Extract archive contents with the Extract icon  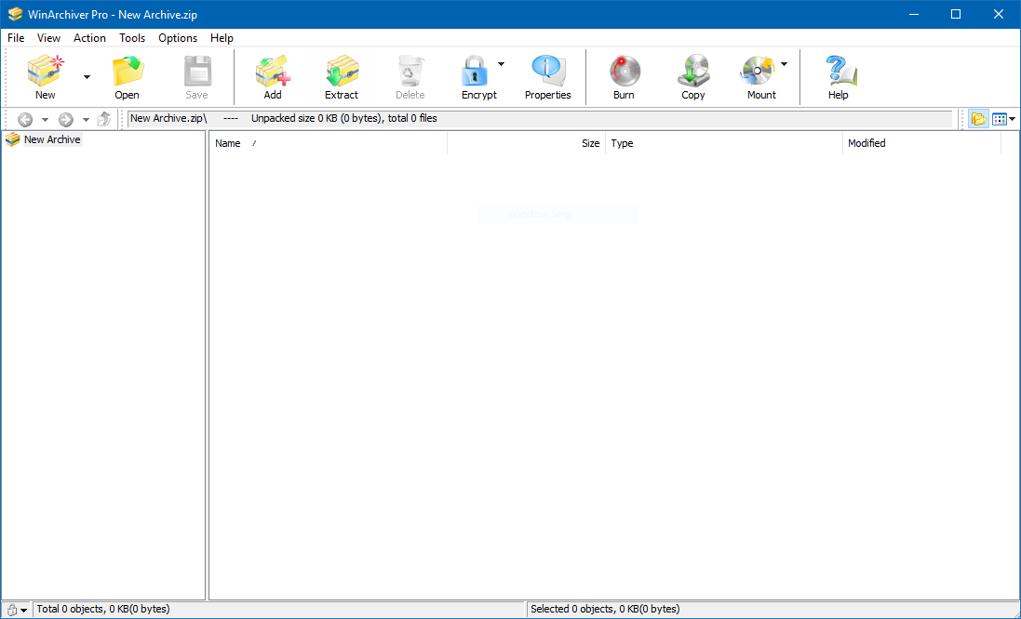[342, 71]
